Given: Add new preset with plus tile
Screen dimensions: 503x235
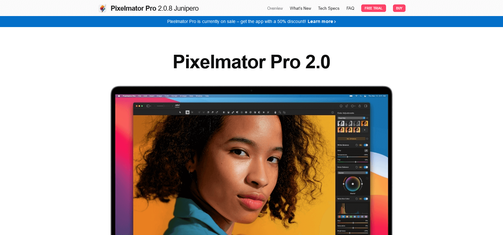Looking at the screenshot, I should [365, 130].
